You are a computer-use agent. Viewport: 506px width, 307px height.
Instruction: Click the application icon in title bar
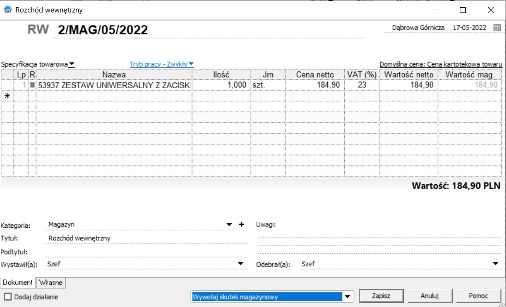tap(8, 10)
